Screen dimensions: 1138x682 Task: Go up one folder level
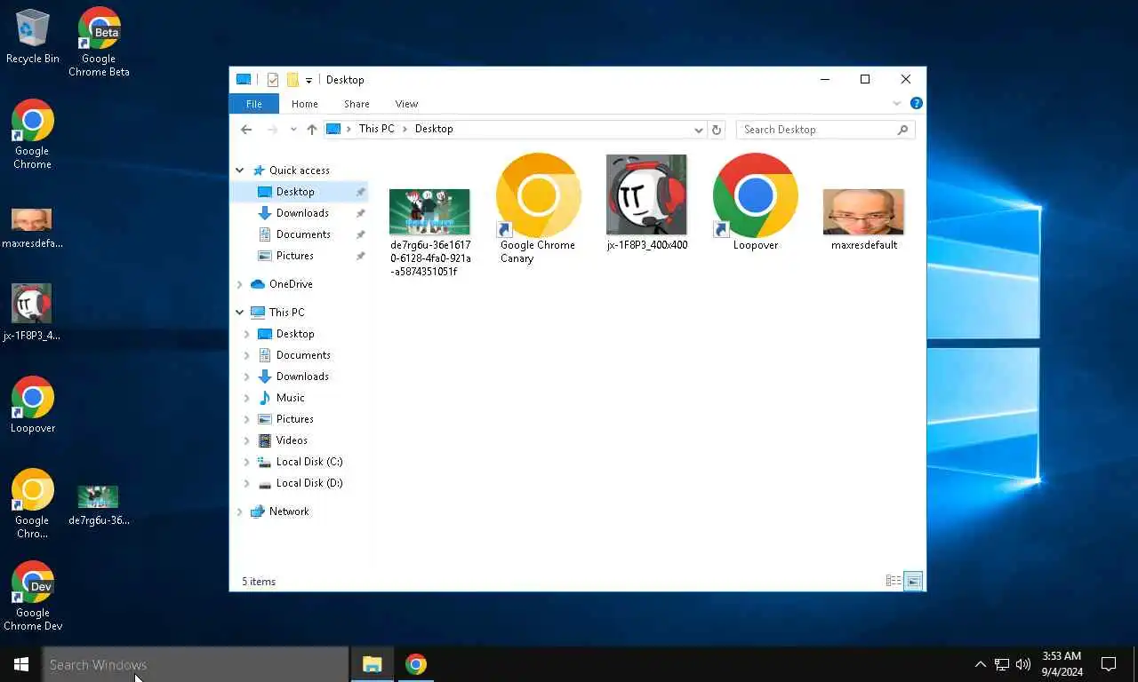[x=311, y=130]
